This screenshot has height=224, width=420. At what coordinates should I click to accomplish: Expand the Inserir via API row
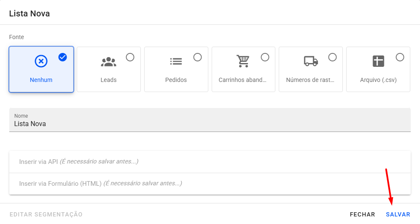pyautogui.click(x=210, y=162)
